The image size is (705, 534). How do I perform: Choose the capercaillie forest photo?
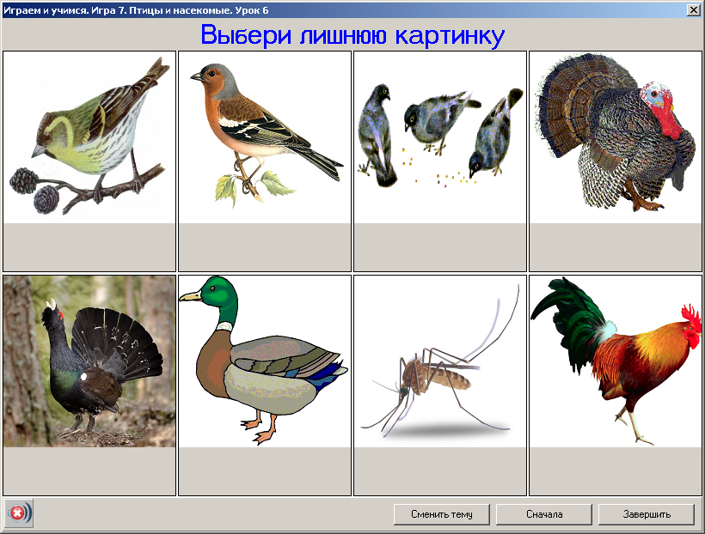coord(89,361)
